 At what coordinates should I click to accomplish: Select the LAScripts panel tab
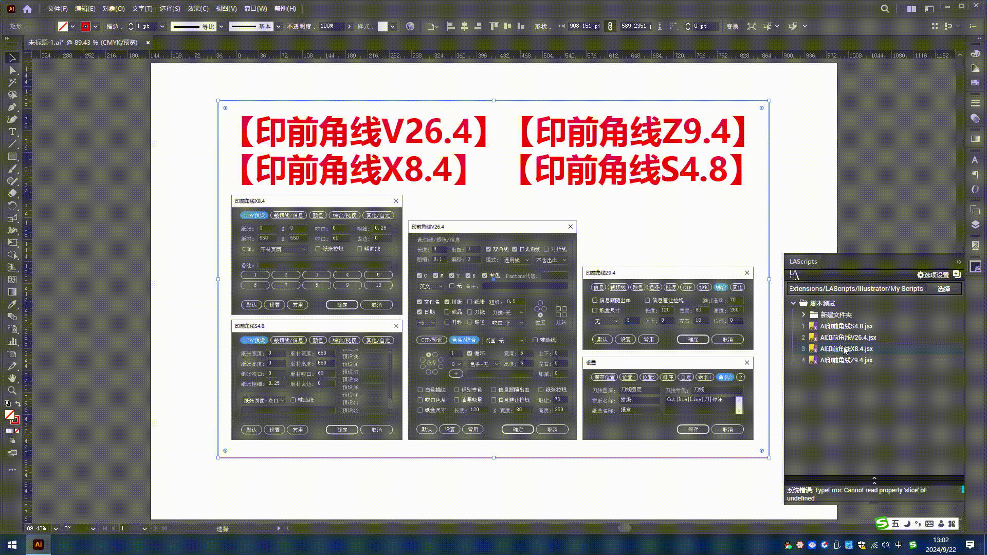tap(803, 262)
